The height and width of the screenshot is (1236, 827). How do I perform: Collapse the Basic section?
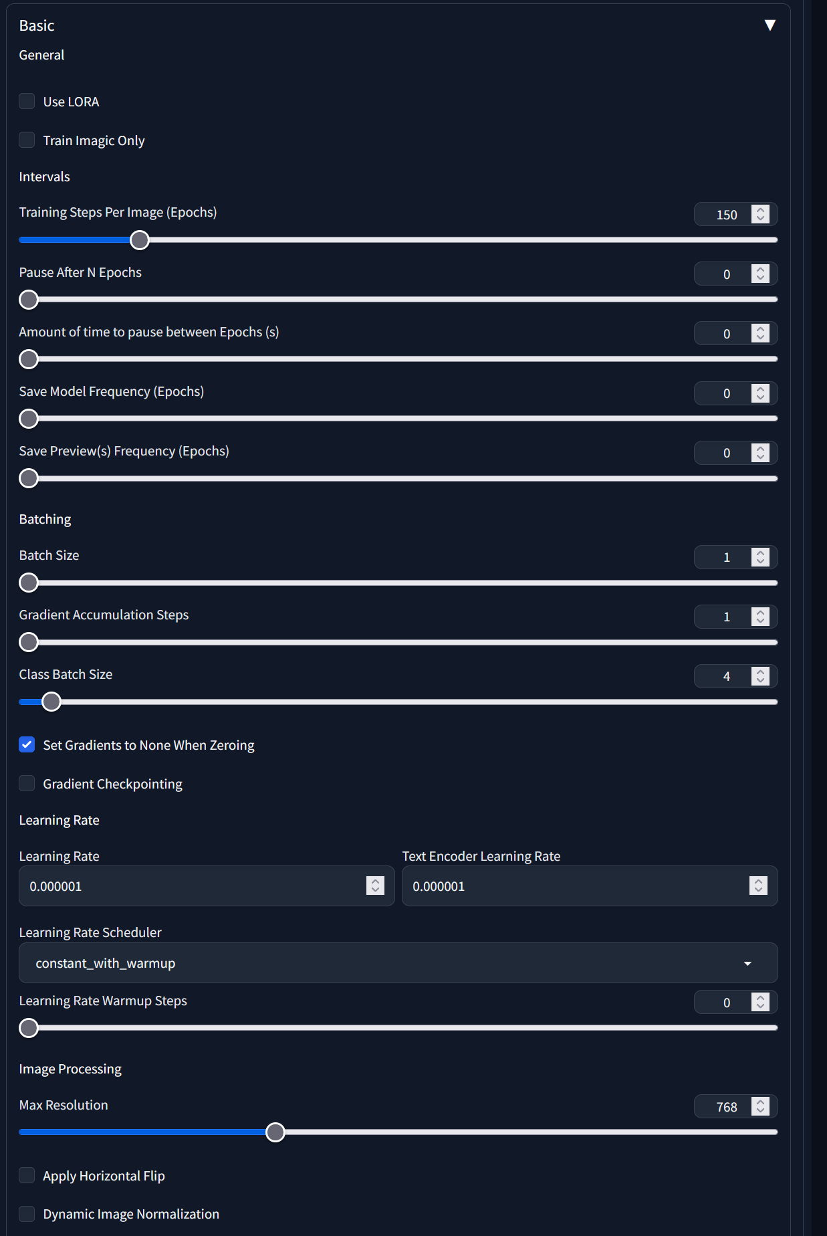(769, 25)
